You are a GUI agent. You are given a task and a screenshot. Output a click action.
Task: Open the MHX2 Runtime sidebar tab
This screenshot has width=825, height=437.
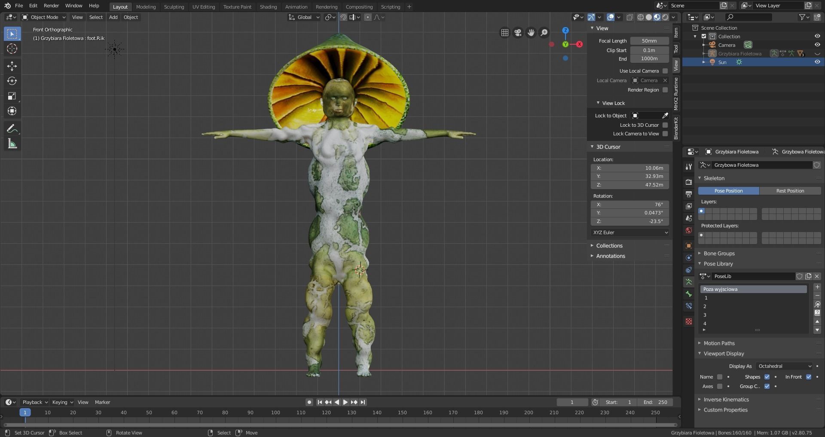pyautogui.click(x=676, y=94)
